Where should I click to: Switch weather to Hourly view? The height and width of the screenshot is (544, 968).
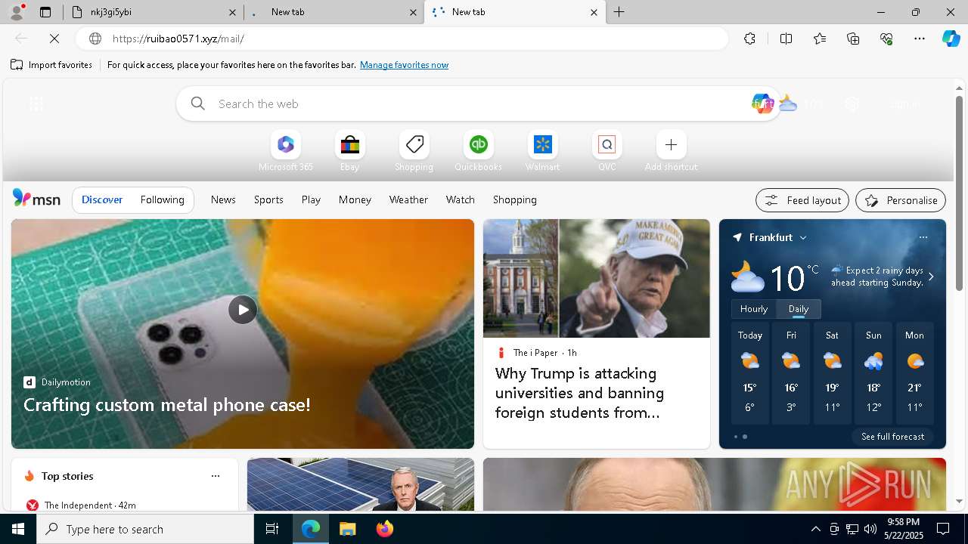coord(754,308)
